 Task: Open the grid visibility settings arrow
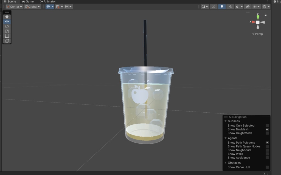pos(52,7)
